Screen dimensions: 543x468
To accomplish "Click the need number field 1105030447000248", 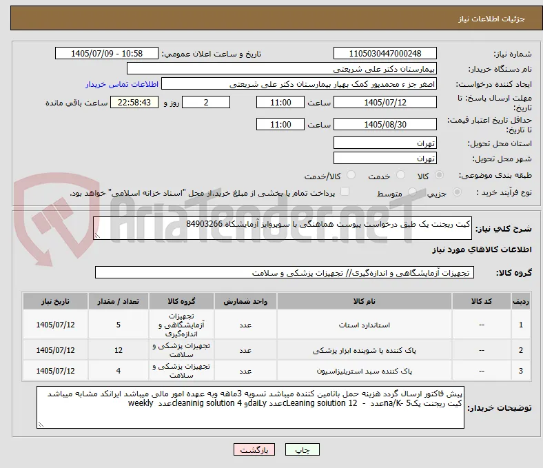I will pyautogui.click(x=385, y=53).
